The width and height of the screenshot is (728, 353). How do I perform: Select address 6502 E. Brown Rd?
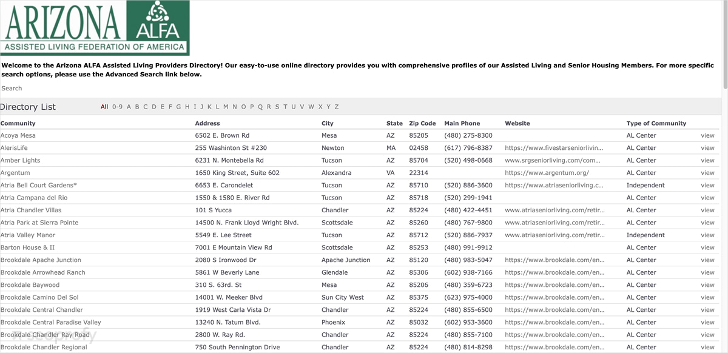click(x=222, y=135)
